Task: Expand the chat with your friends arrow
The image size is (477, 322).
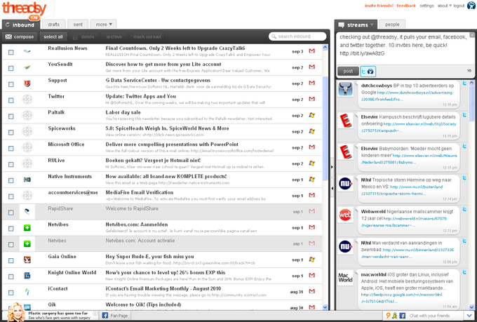Action: 469,316
